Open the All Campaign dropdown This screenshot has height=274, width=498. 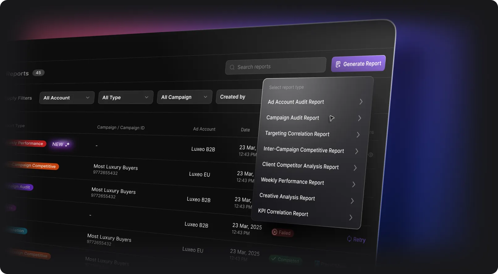184,97
